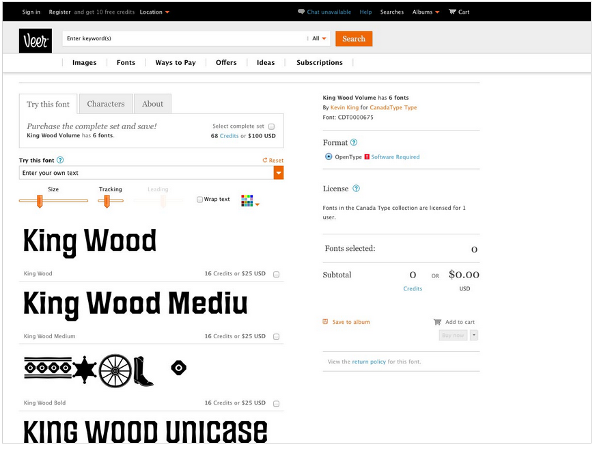Switch to the About tab
Image resolution: width=597 pixels, height=449 pixels.
pos(153,104)
